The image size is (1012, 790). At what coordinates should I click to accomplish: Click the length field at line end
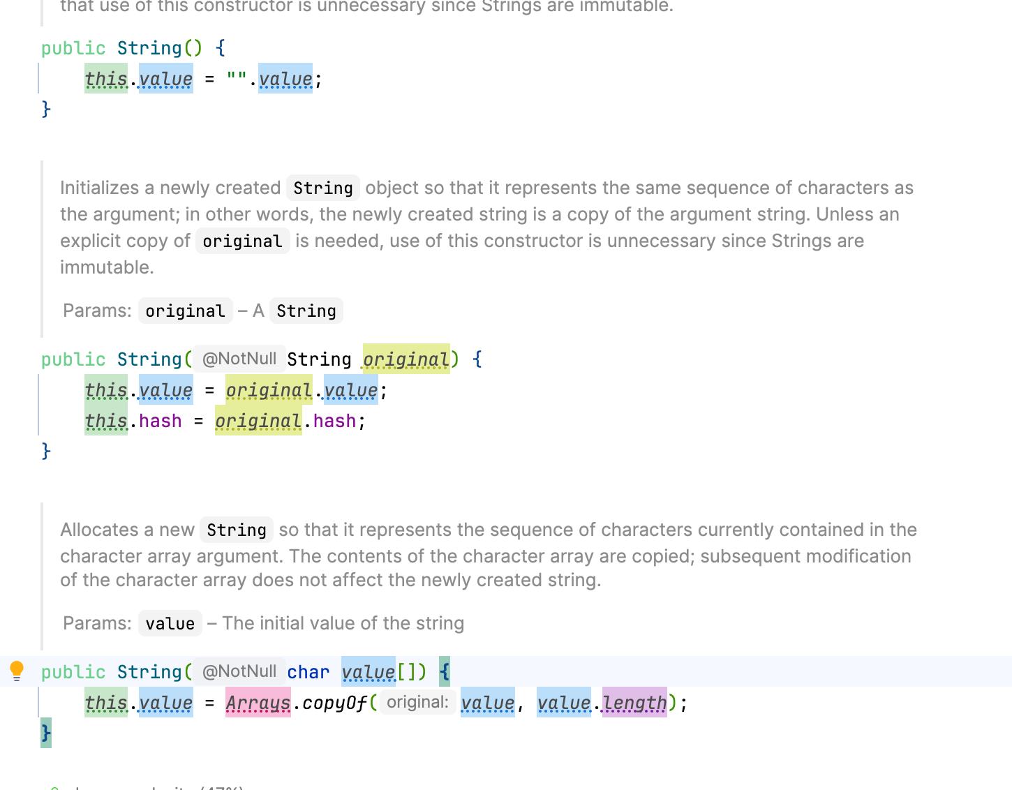(x=634, y=703)
